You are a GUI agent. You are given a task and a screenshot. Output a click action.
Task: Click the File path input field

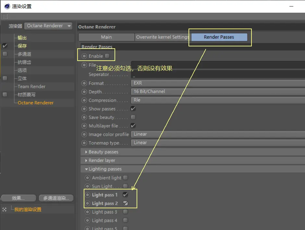[218, 65]
